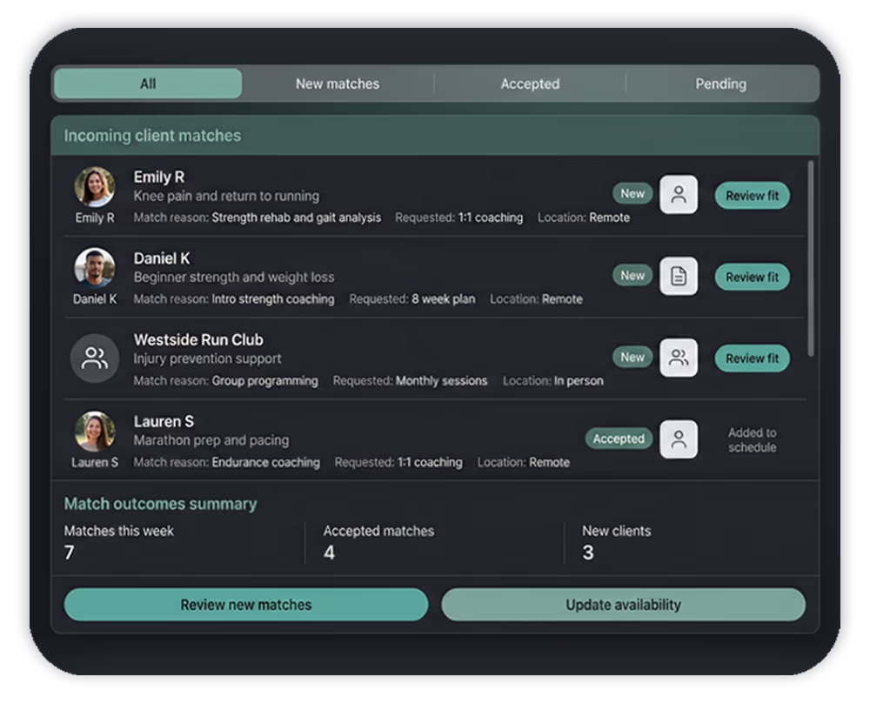Click the person icon in Emily R's row
The image size is (870, 717).
click(679, 195)
